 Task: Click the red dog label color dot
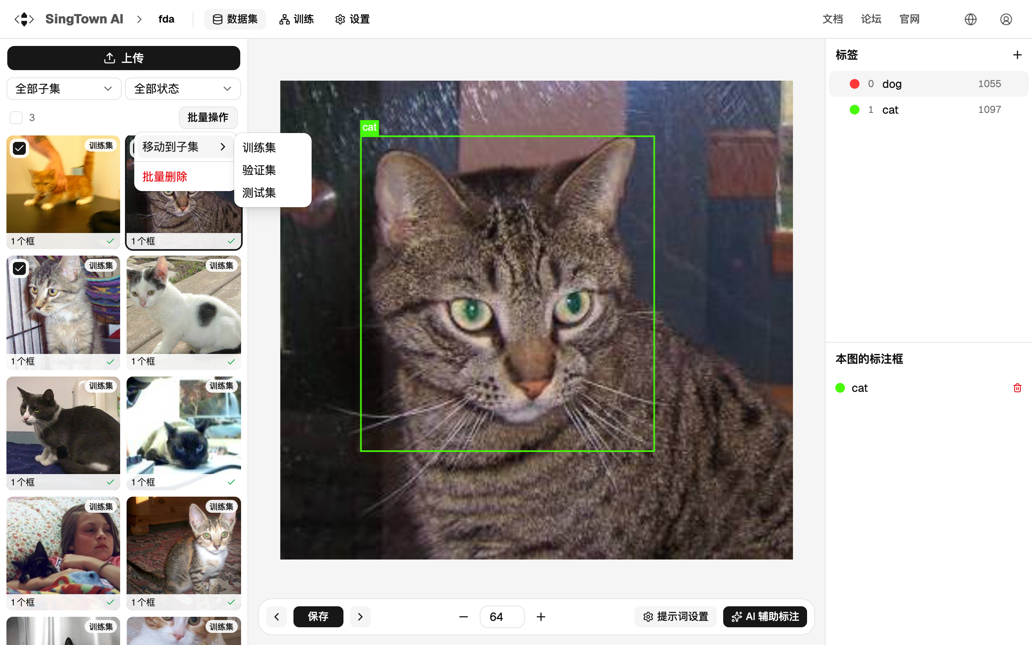855,84
